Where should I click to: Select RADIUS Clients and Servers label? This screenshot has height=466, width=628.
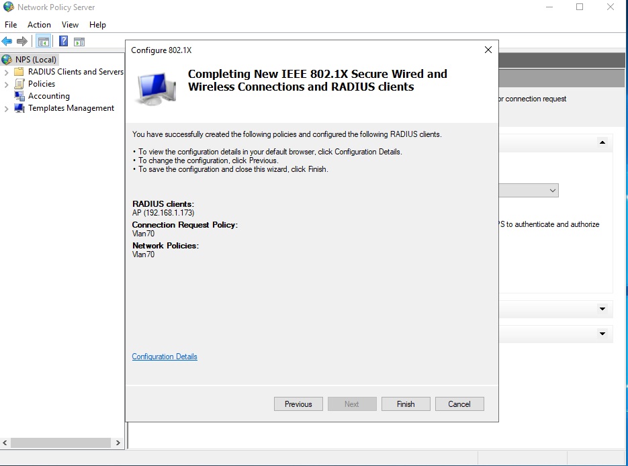(x=76, y=72)
